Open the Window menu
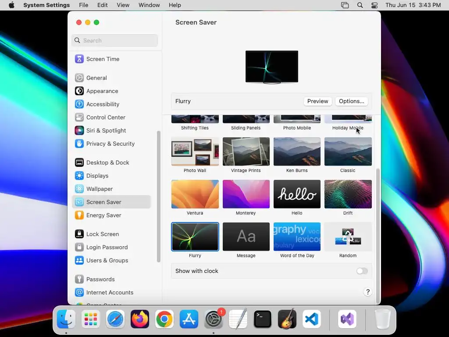This screenshot has height=337, width=449. tap(149, 5)
